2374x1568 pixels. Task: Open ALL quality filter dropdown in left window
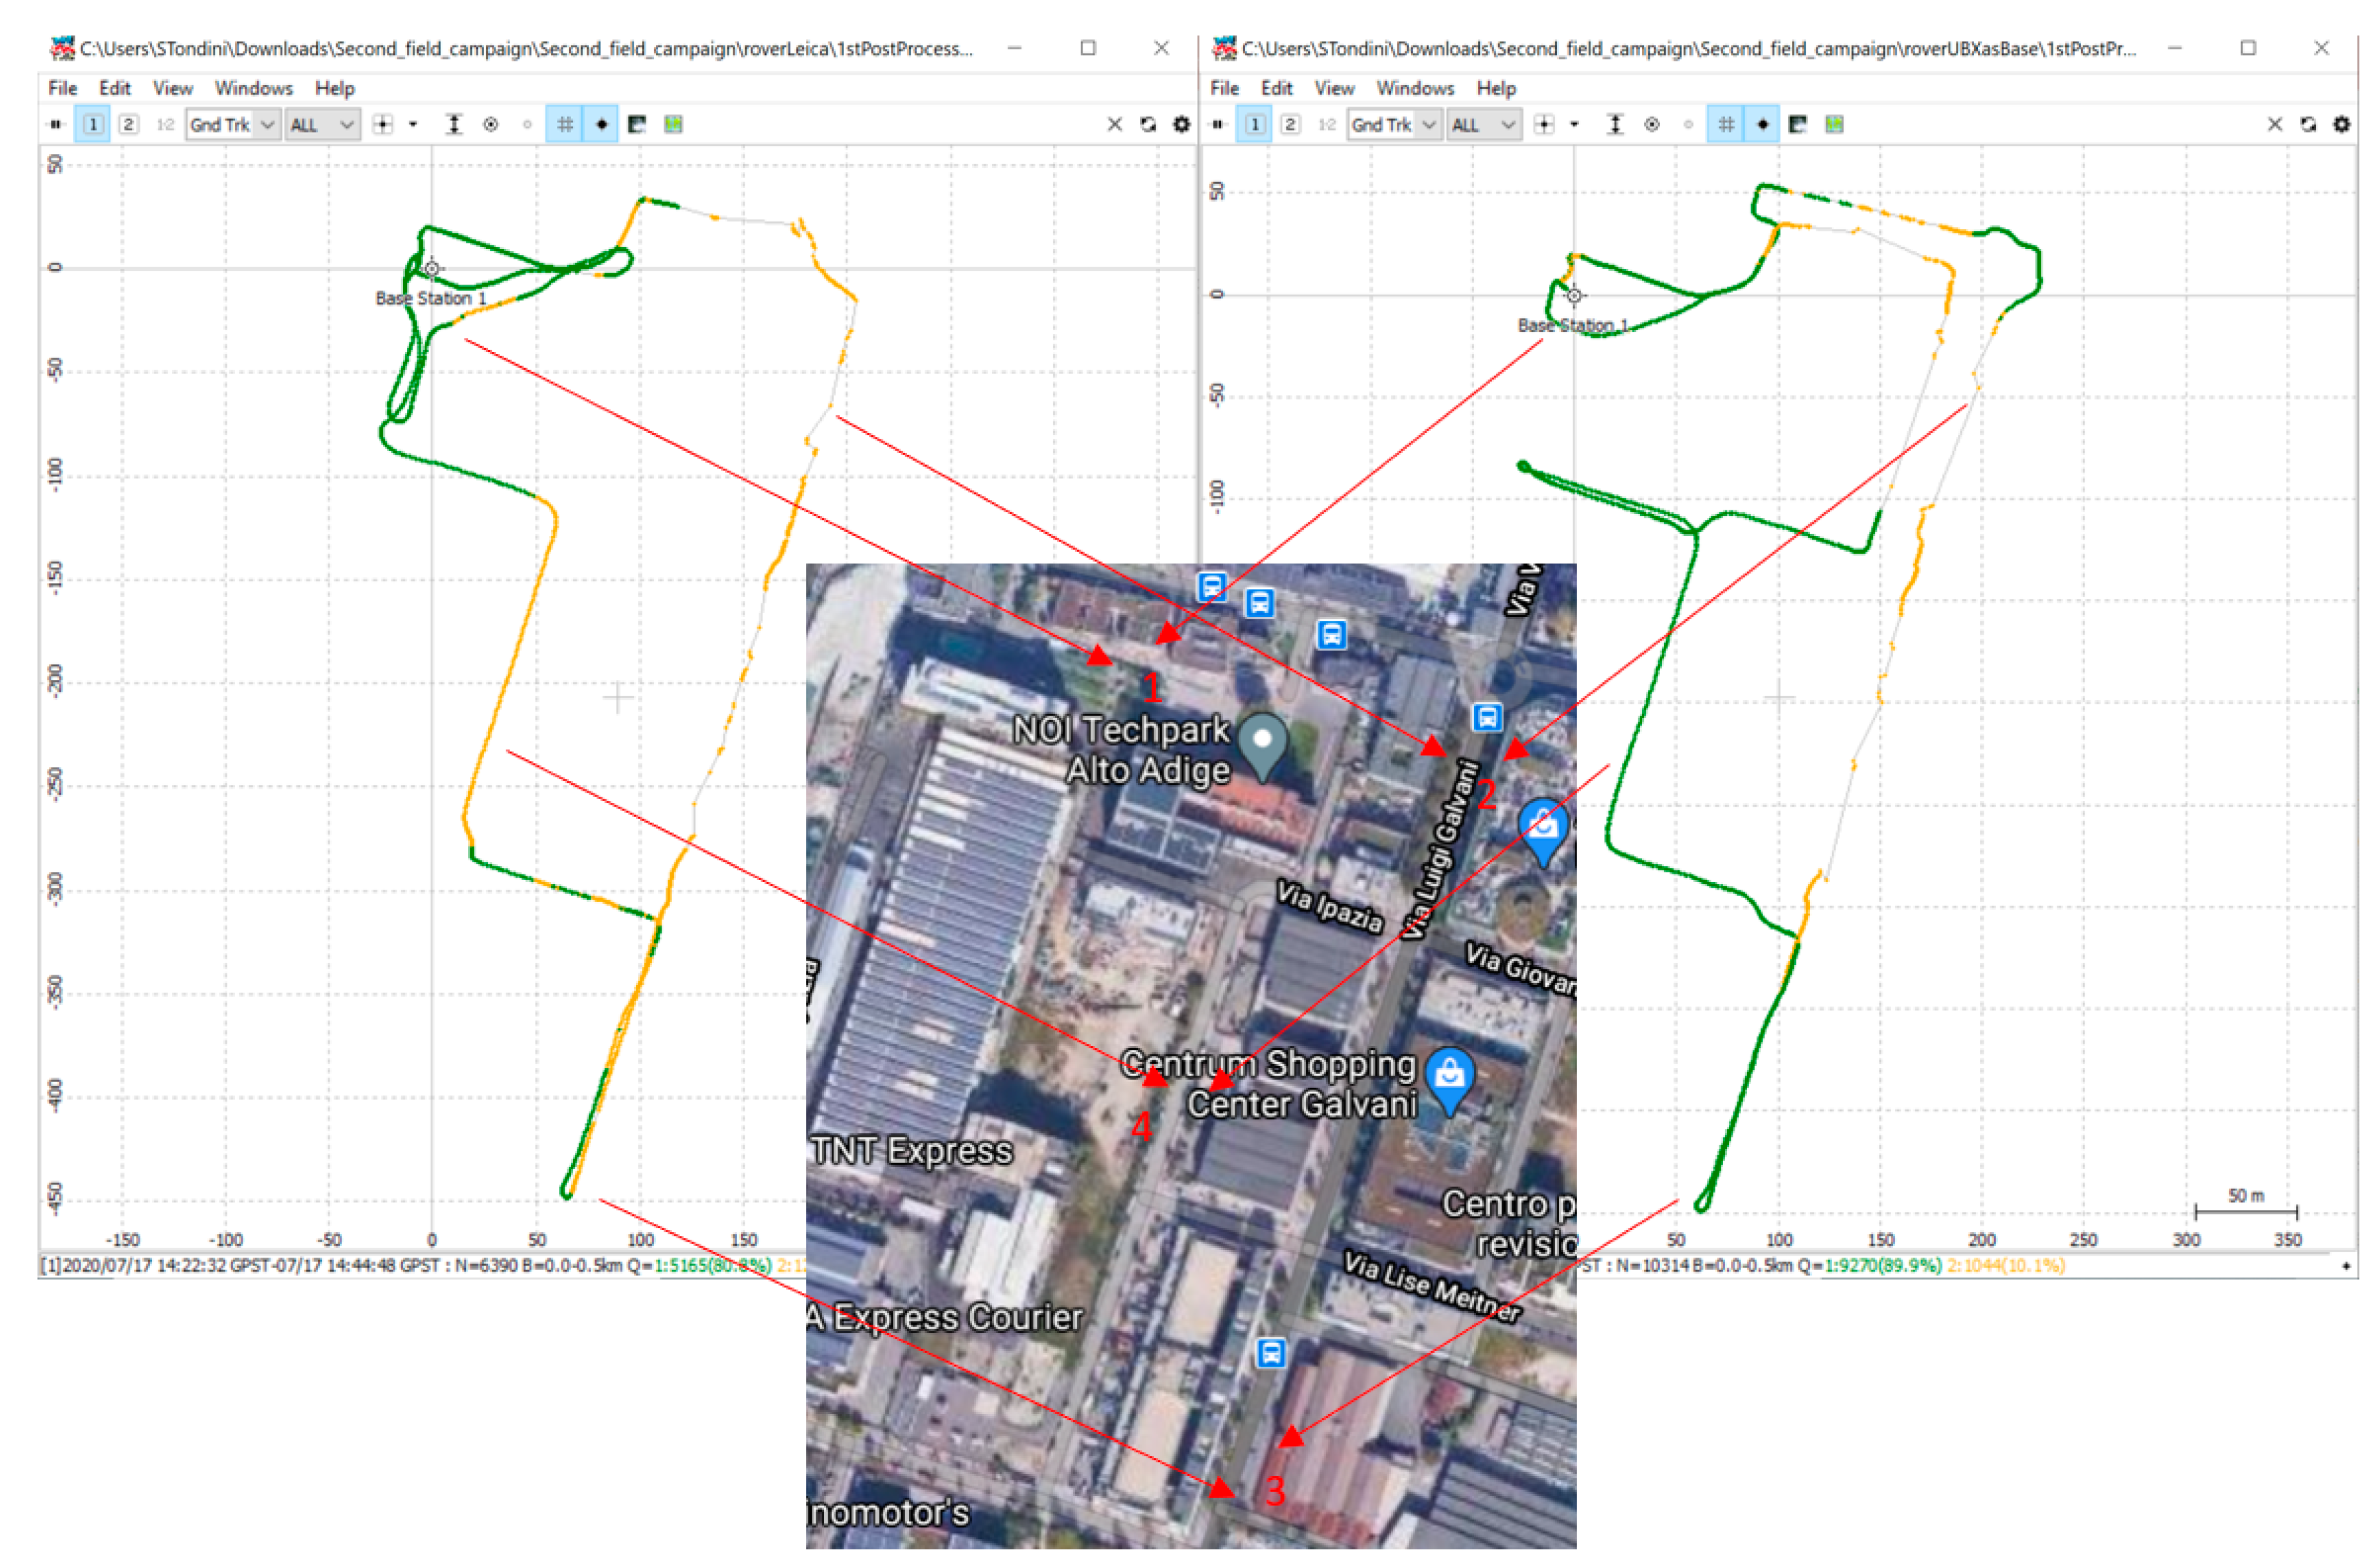(x=322, y=125)
